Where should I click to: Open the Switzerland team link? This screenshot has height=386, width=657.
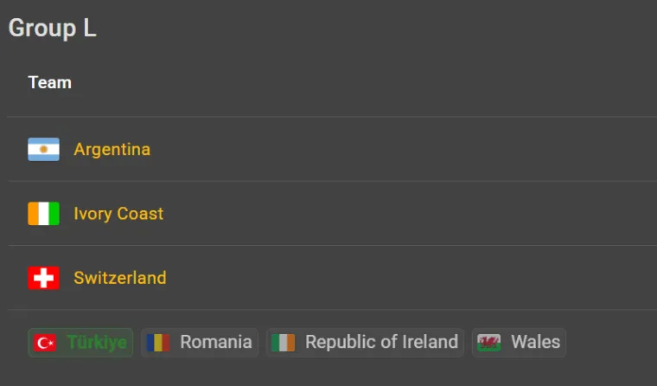click(x=120, y=278)
